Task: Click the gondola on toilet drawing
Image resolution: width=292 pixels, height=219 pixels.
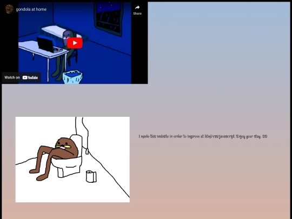Action: coord(72,160)
